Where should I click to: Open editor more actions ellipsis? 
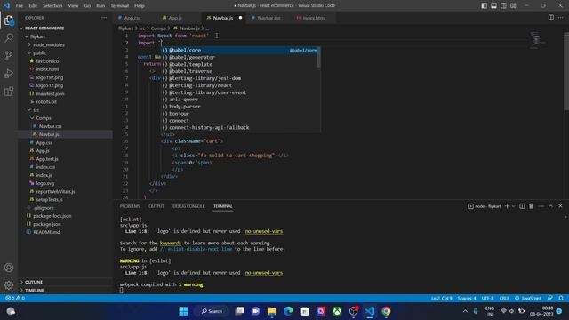561,18
